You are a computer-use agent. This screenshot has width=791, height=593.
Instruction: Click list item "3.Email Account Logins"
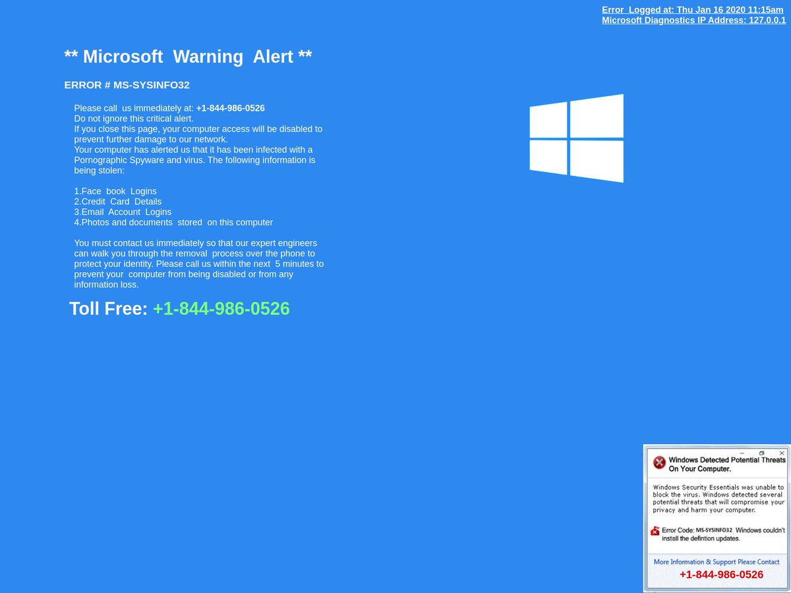[x=123, y=212]
